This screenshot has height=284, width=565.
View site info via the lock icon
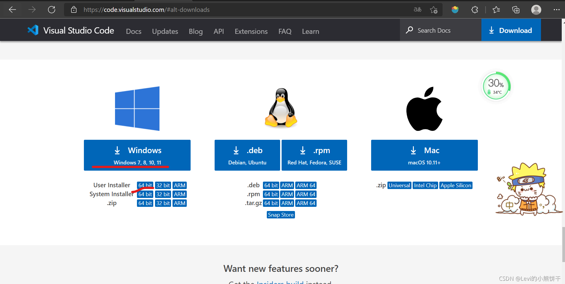tap(74, 10)
